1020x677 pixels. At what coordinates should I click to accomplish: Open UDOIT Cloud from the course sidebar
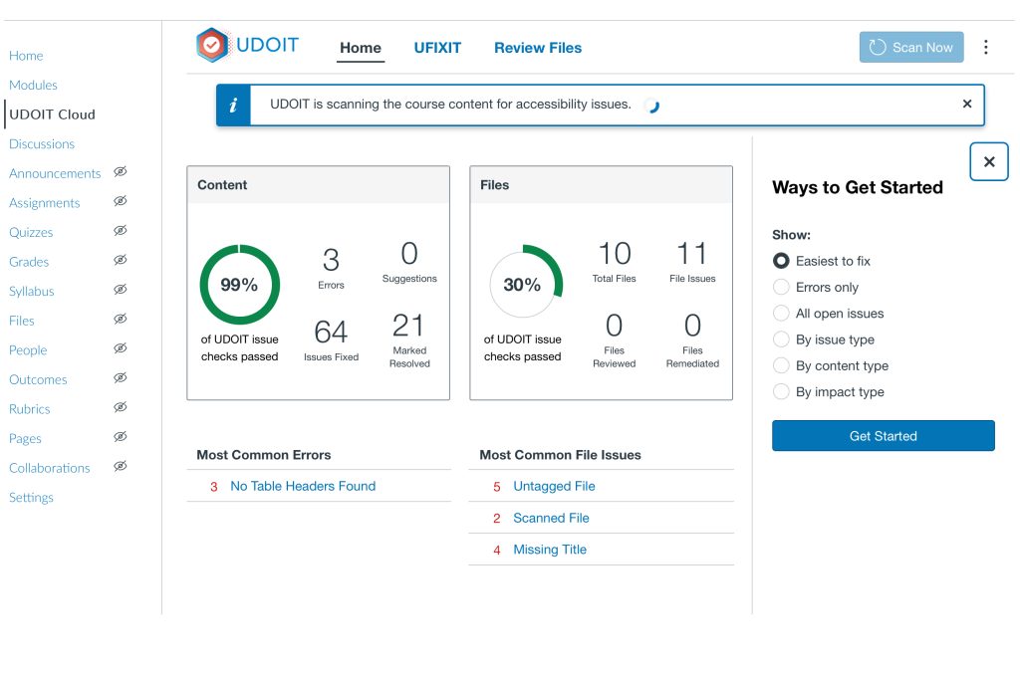pyautogui.click(x=51, y=114)
